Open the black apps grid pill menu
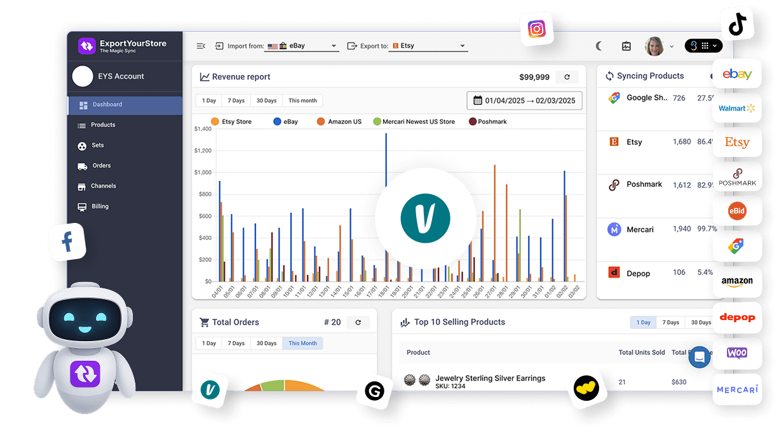This screenshot has height=437, width=779. [703, 46]
